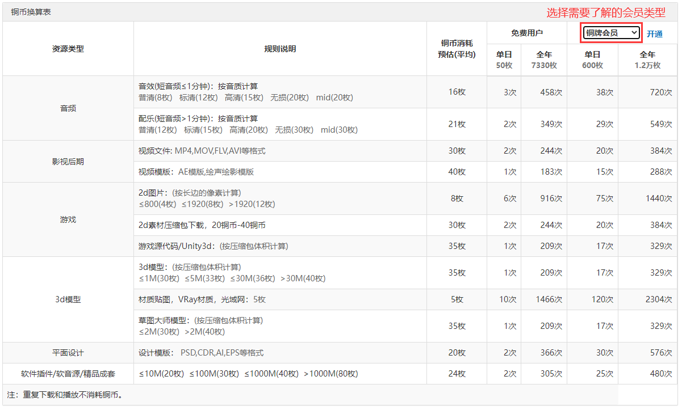
Task: Click the 20枚 cost cell for 平面设计
Action: [x=457, y=353]
